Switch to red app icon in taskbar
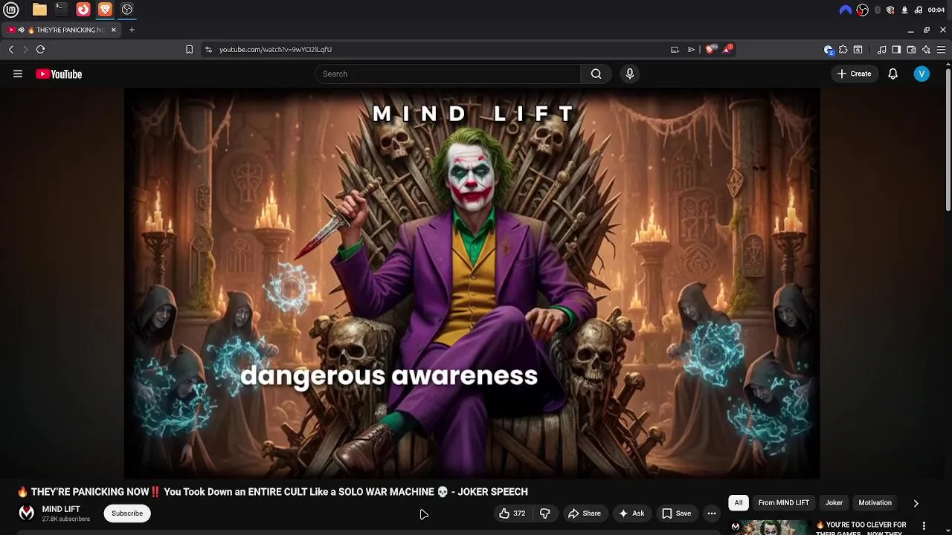This screenshot has width=952, height=535. pos(83,10)
